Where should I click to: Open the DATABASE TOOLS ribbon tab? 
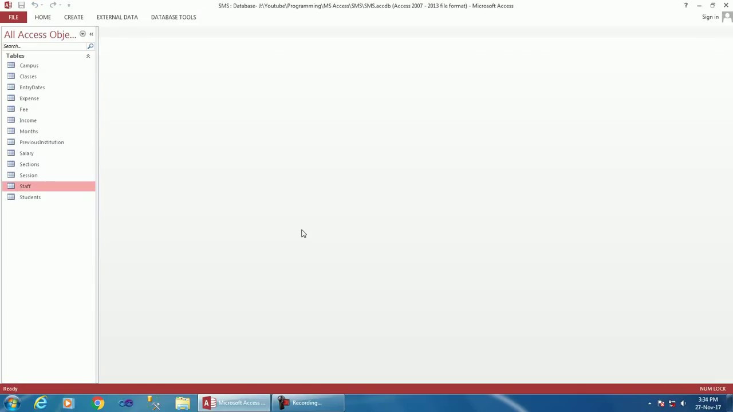[x=174, y=17]
